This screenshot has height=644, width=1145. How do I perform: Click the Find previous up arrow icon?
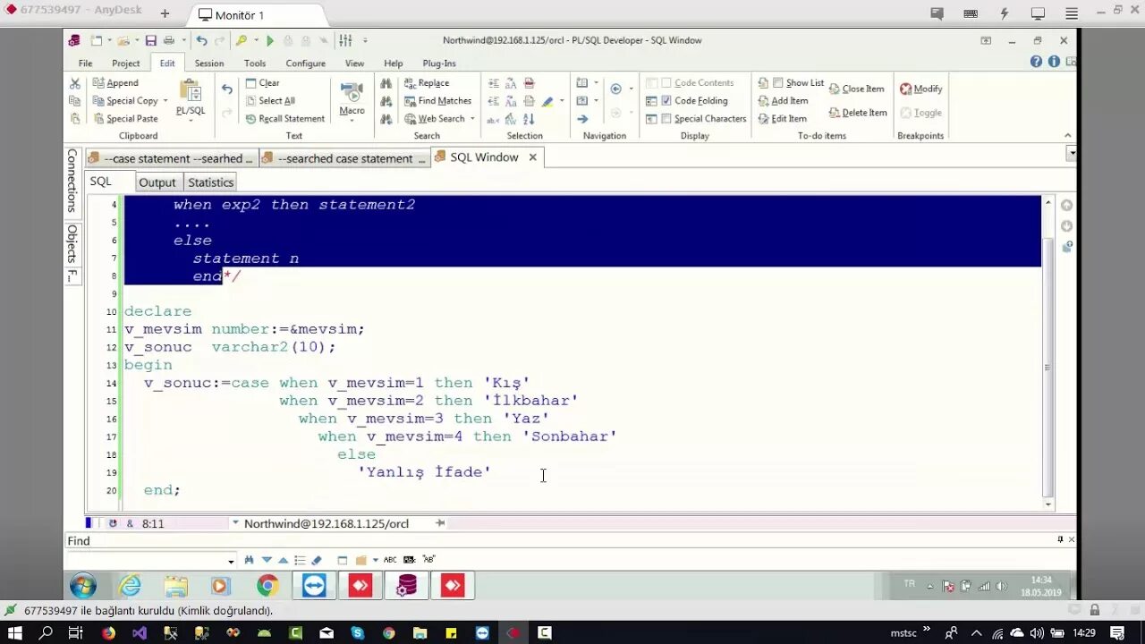(284, 560)
